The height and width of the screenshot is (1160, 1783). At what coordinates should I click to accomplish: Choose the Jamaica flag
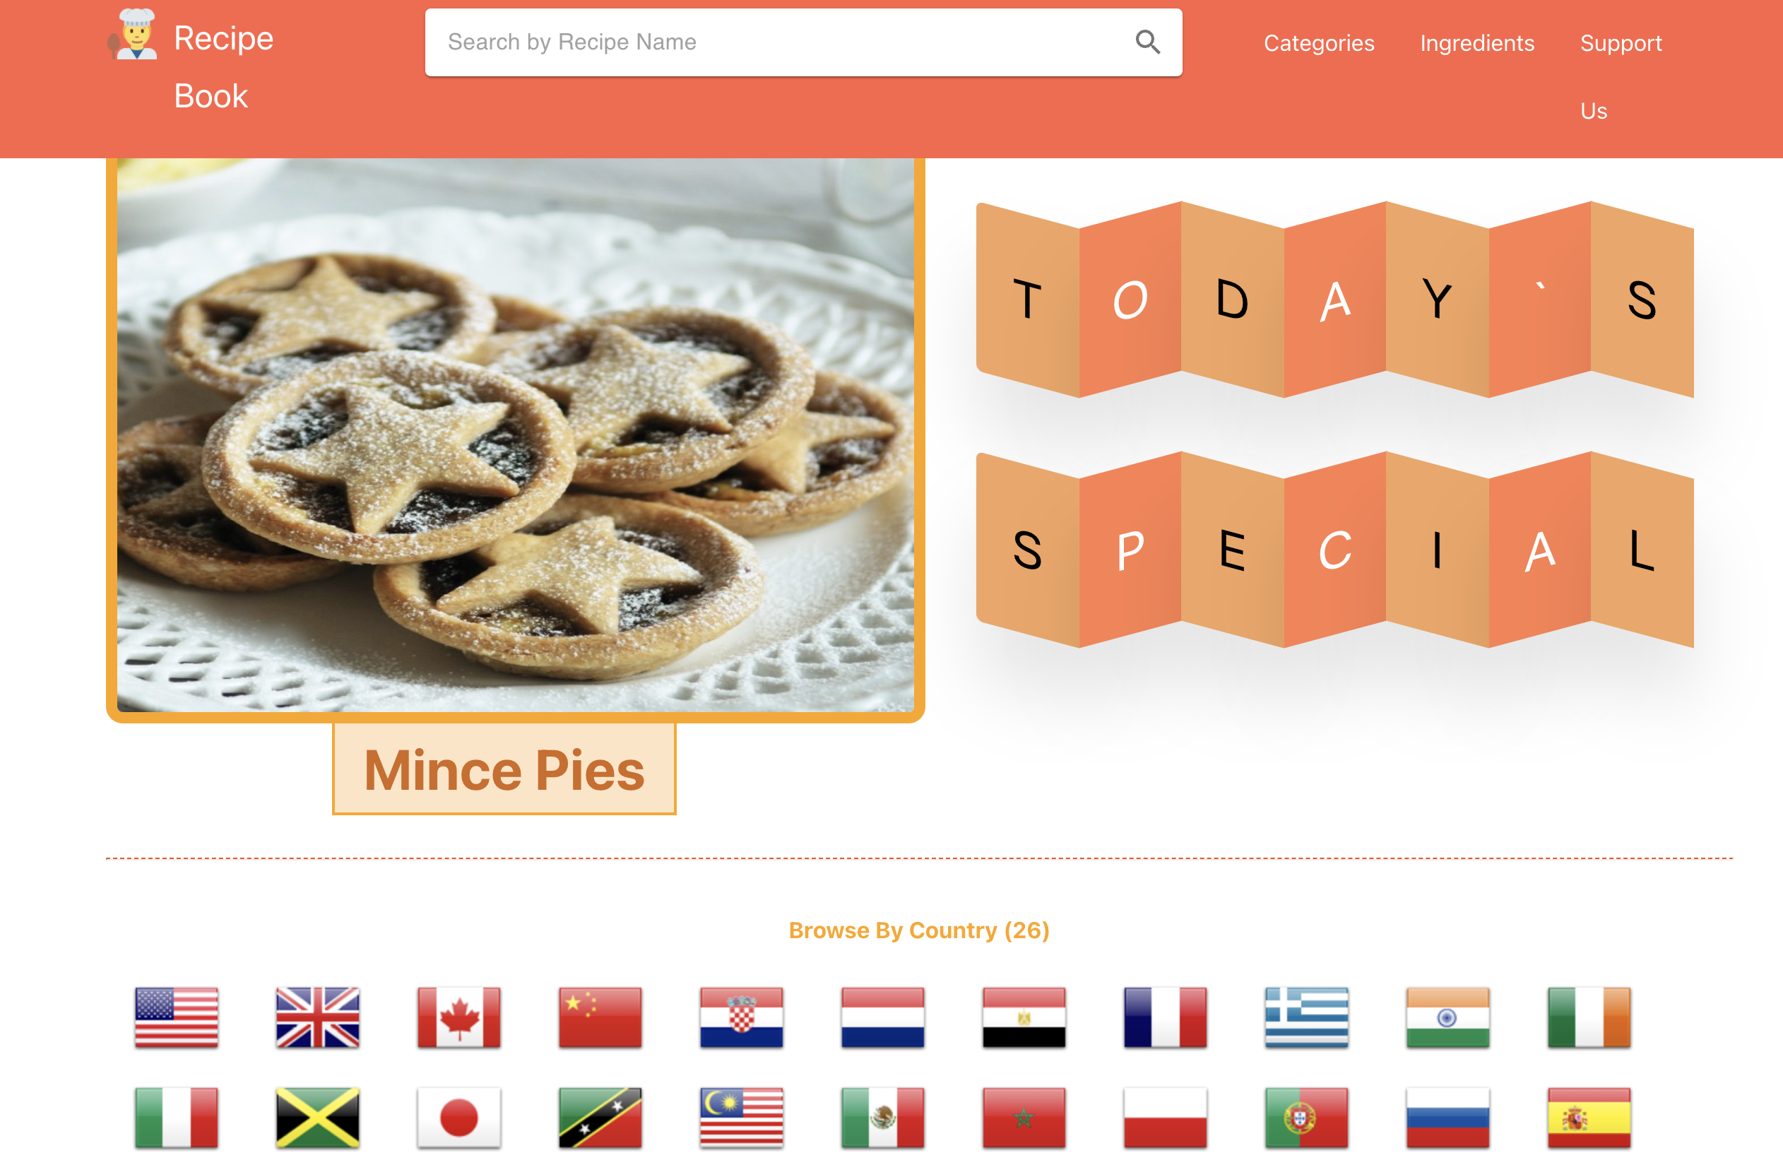[318, 1118]
